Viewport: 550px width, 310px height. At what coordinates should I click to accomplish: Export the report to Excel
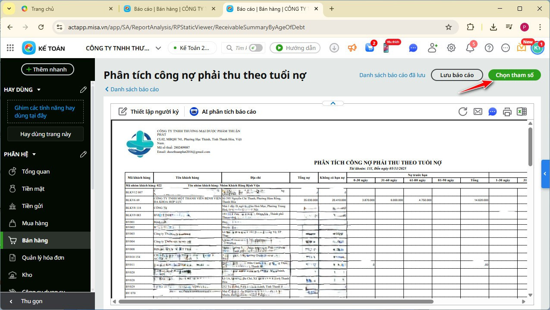[522, 111]
